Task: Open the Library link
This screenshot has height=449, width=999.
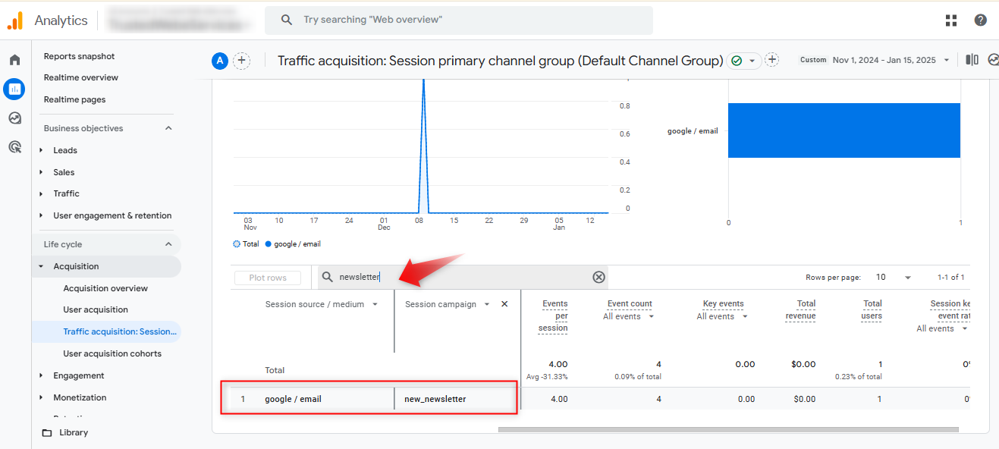Action: (74, 432)
